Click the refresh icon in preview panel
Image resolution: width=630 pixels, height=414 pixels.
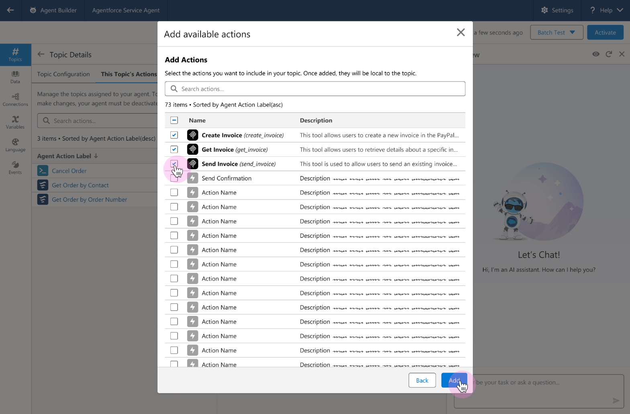click(x=609, y=54)
